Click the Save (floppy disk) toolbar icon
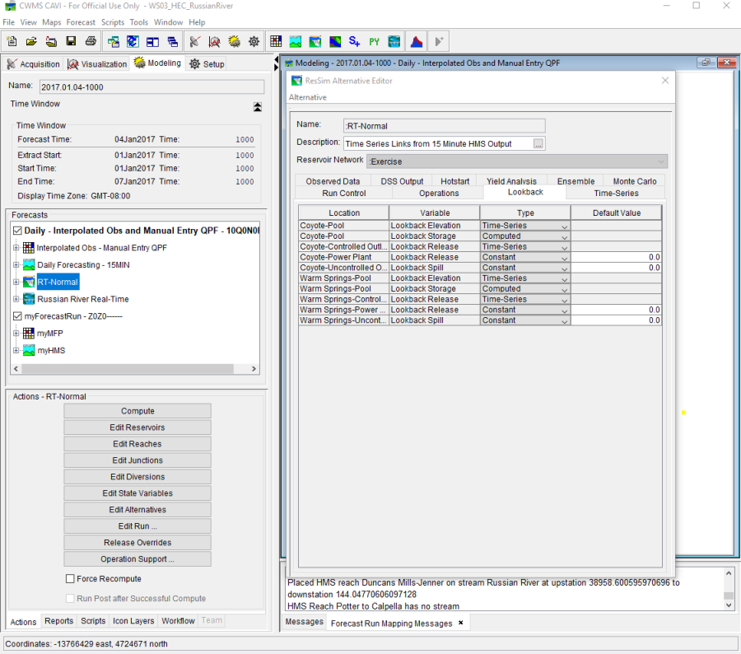Image resolution: width=741 pixels, height=654 pixels. (71, 42)
